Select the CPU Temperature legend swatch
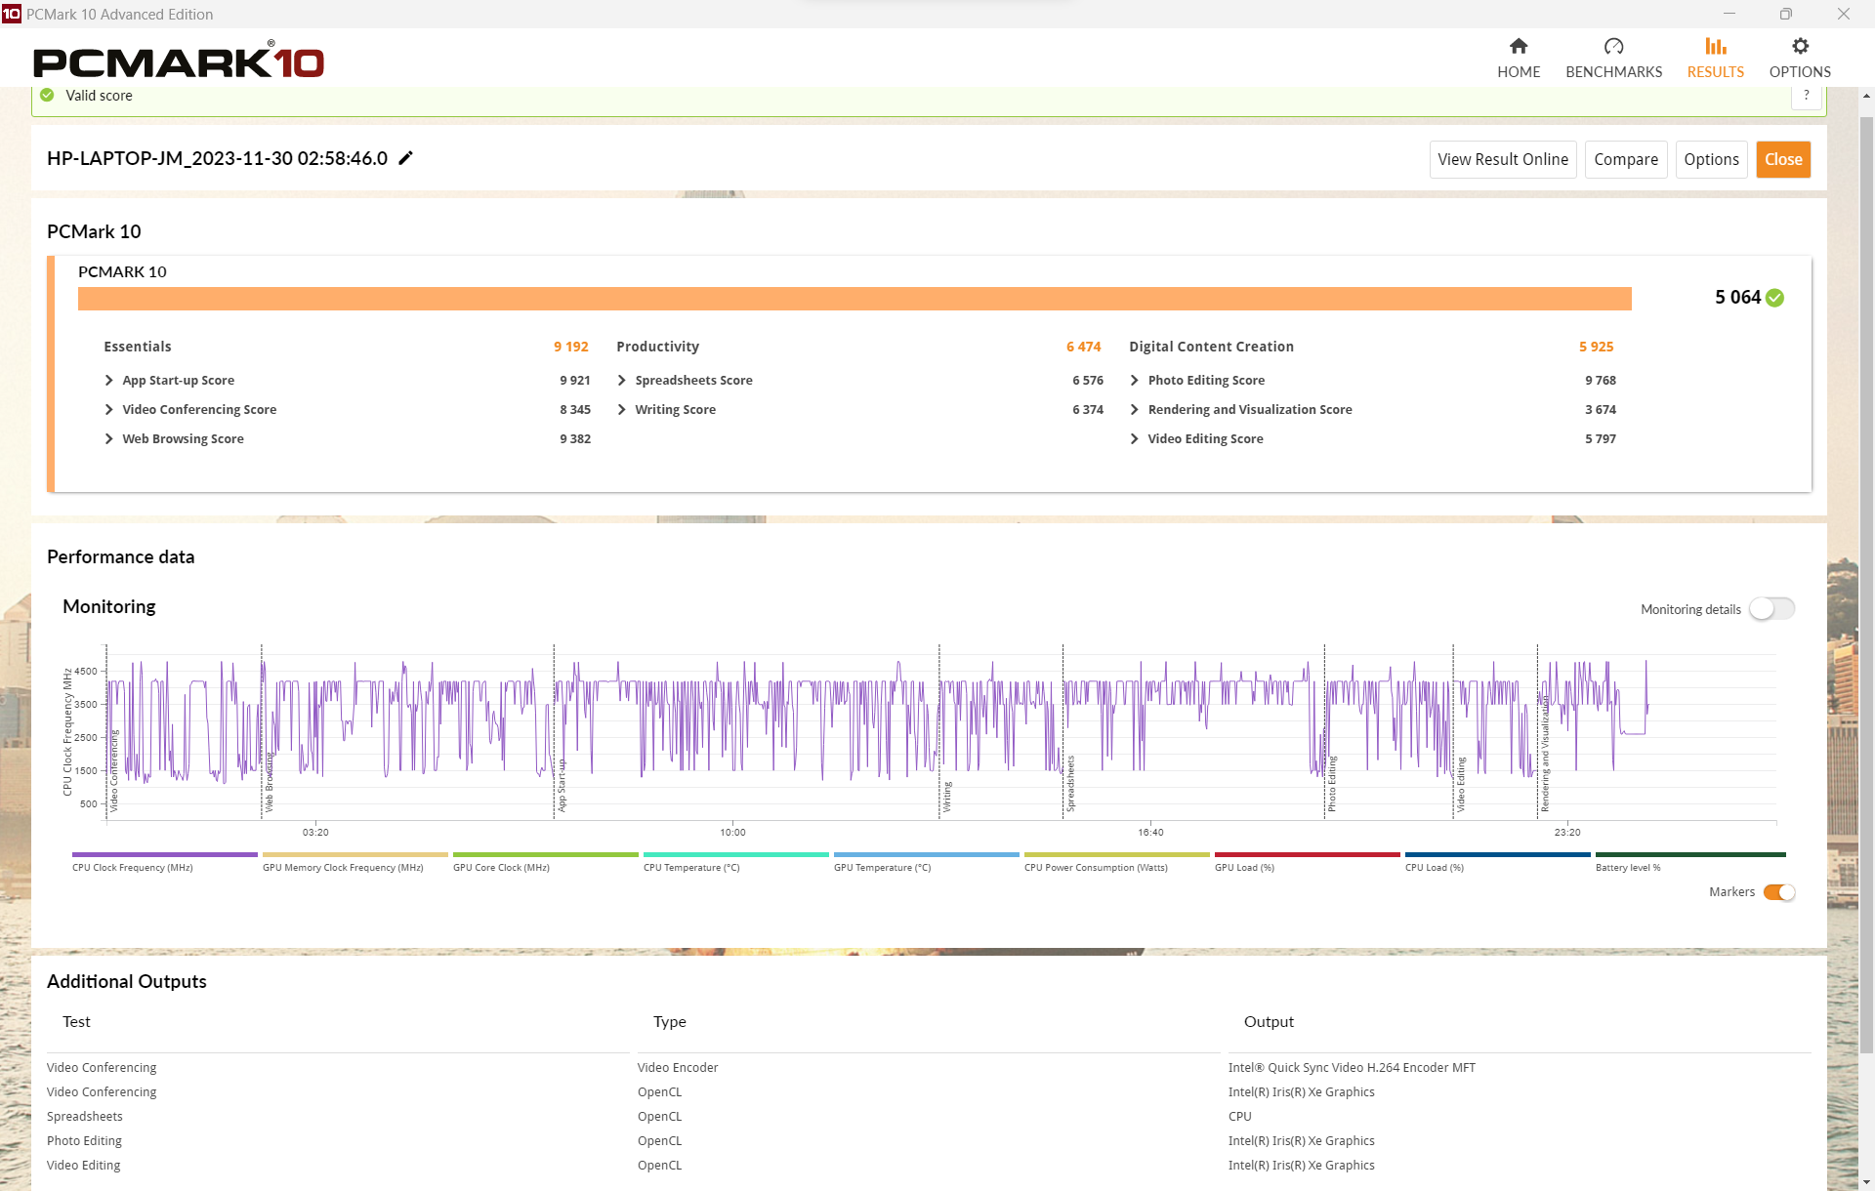 [x=736, y=855]
